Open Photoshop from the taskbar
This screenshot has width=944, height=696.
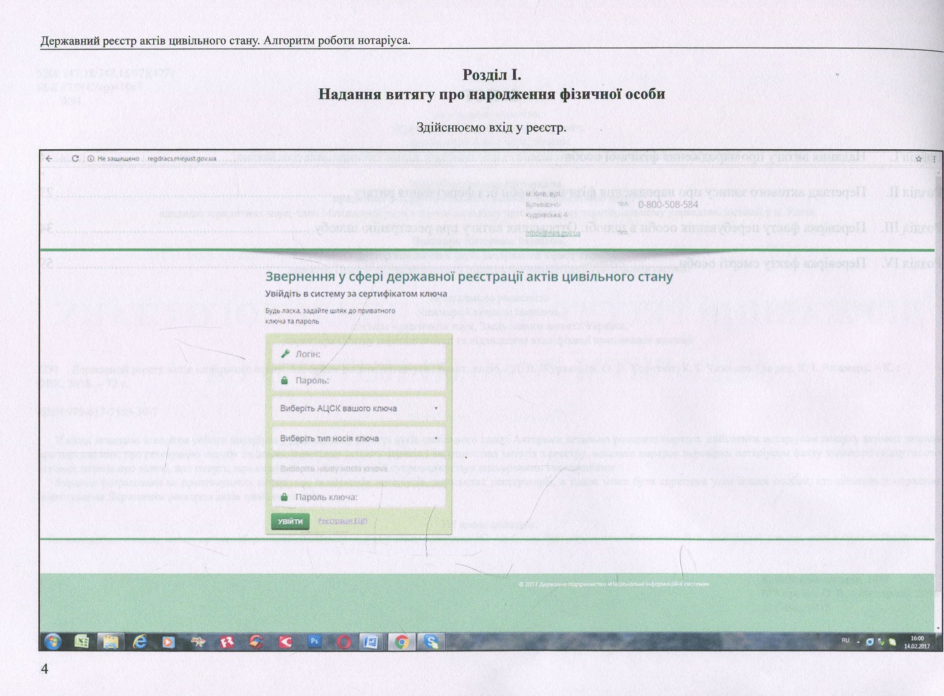tap(314, 641)
